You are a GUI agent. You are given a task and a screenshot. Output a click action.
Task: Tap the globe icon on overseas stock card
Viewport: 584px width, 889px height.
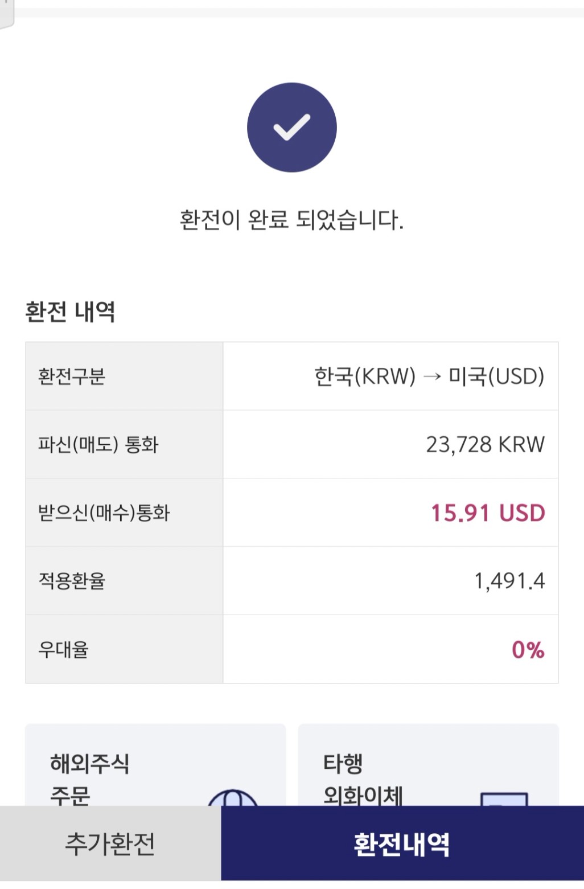coord(233,797)
